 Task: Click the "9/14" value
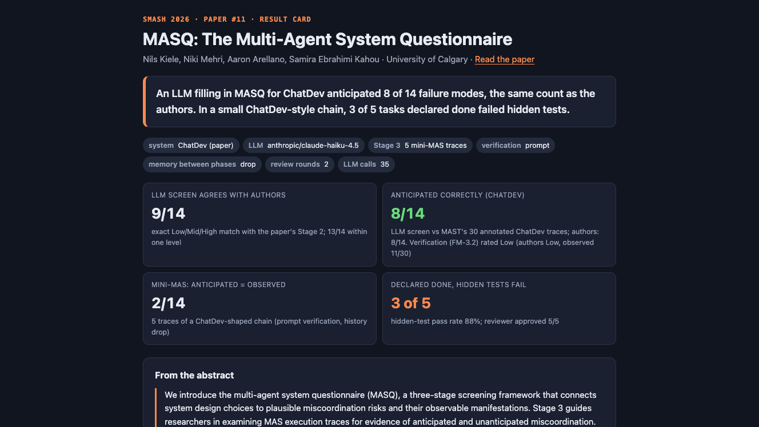169,213
